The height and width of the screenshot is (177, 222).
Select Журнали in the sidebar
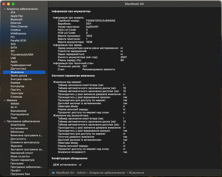pos(16,146)
